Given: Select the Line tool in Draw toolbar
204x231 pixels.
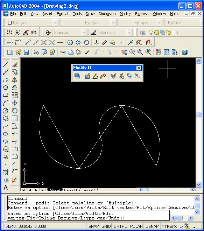Looking at the screenshot, I should point(6,64).
